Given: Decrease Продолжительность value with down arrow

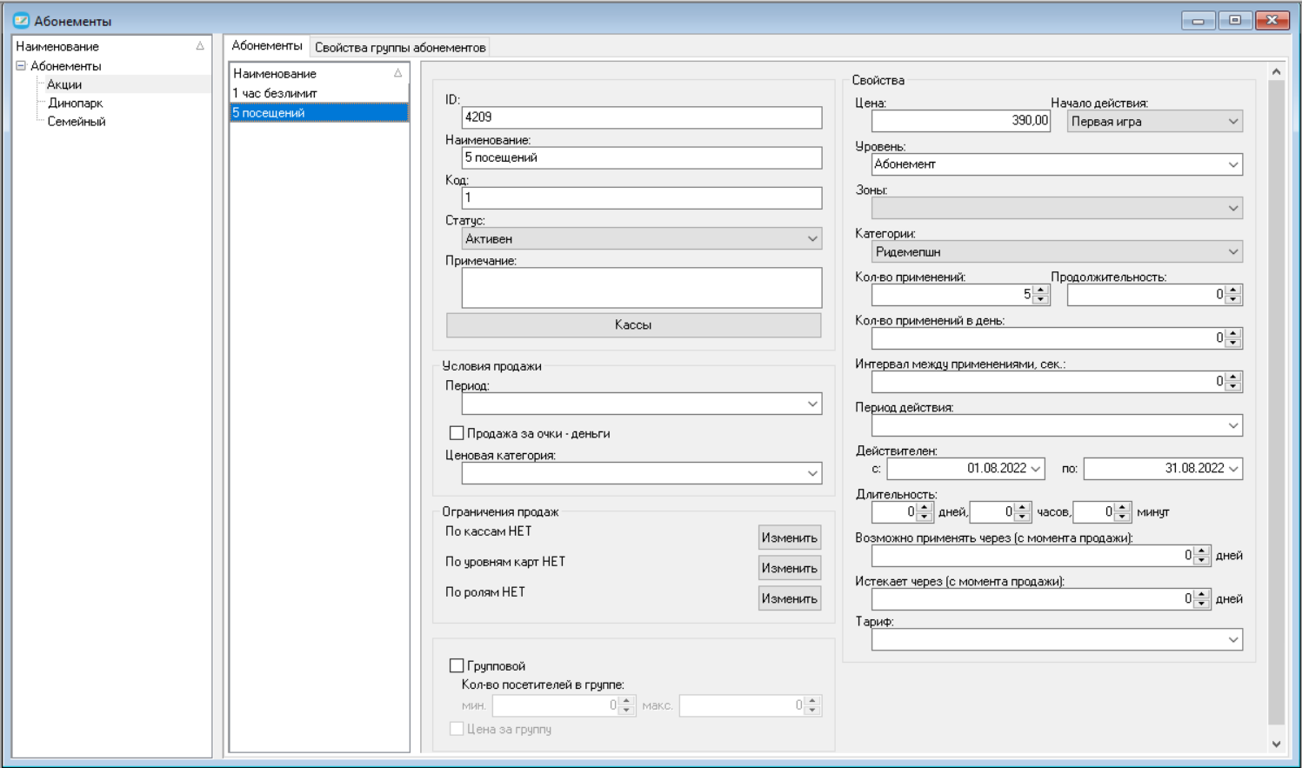Looking at the screenshot, I should pyautogui.click(x=1233, y=300).
